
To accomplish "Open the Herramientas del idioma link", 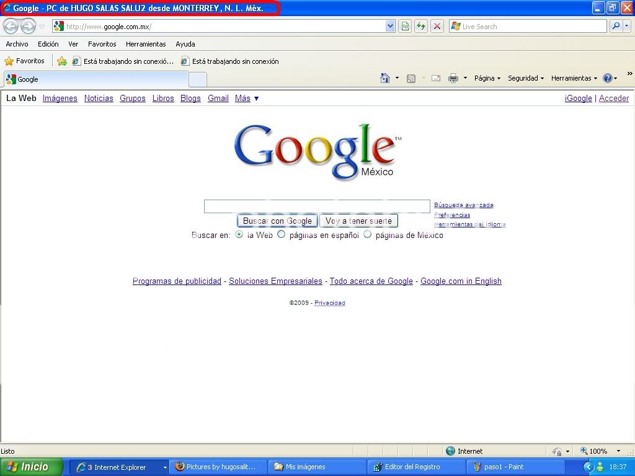I will coord(470,224).
